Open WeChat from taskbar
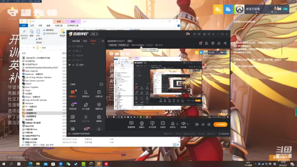 [68, 164]
